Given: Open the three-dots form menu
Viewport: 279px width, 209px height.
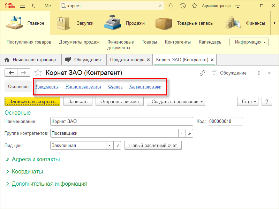Looking at the screenshot, I should coord(259,73).
